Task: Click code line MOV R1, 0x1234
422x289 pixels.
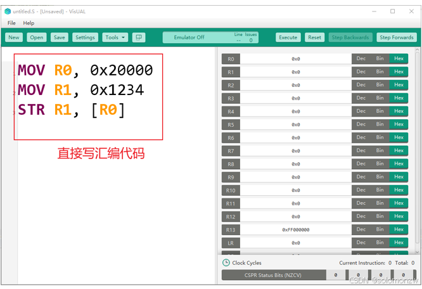Action: [x=80, y=90]
